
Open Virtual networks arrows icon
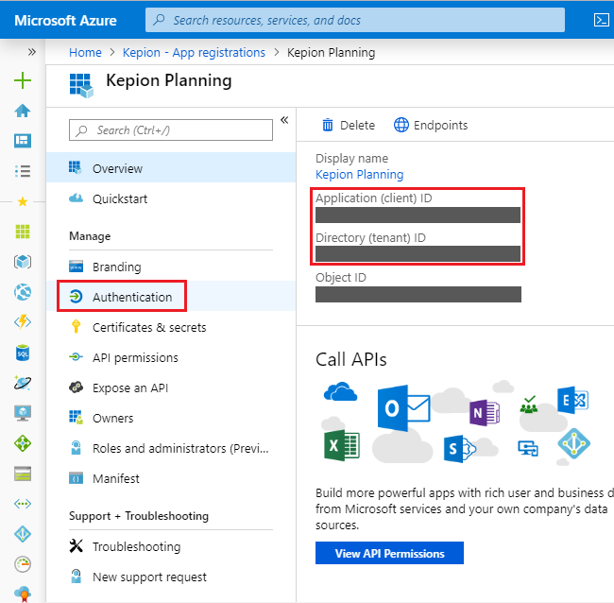[x=23, y=504]
